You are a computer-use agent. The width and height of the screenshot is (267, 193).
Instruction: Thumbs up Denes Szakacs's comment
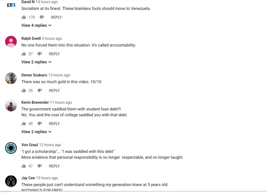pyautogui.click(x=24, y=91)
